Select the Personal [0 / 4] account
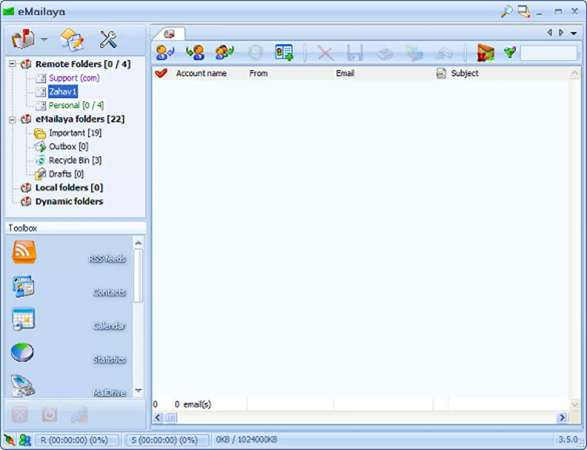This screenshot has width=587, height=450. (x=76, y=105)
